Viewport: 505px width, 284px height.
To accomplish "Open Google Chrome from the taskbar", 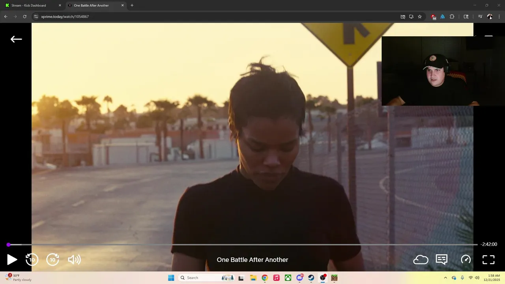I will (264, 278).
